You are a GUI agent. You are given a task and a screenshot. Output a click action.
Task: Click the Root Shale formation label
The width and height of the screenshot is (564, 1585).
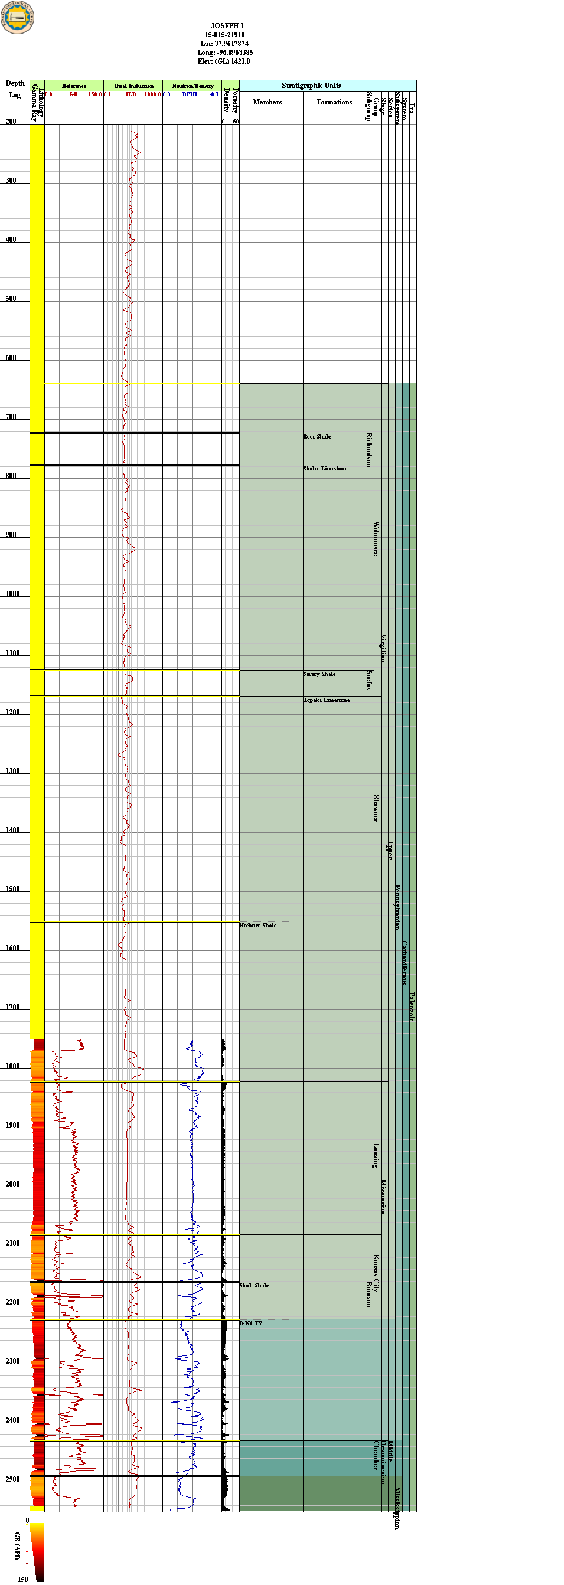317,437
